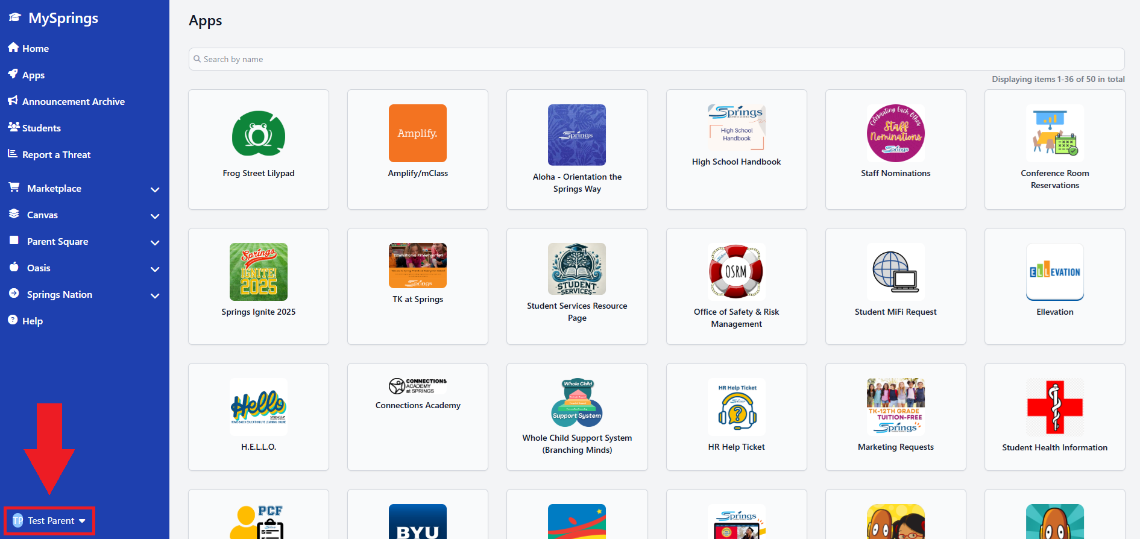Click the Report a Threat link
Image resolution: width=1140 pixels, height=539 pixels.
pyautogui.click(x=56, y=155)
